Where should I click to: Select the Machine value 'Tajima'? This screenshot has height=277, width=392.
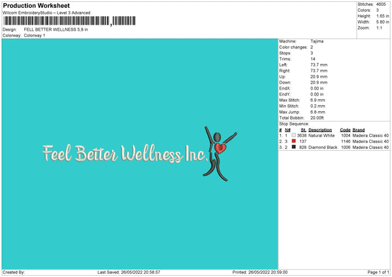(317, 41)
